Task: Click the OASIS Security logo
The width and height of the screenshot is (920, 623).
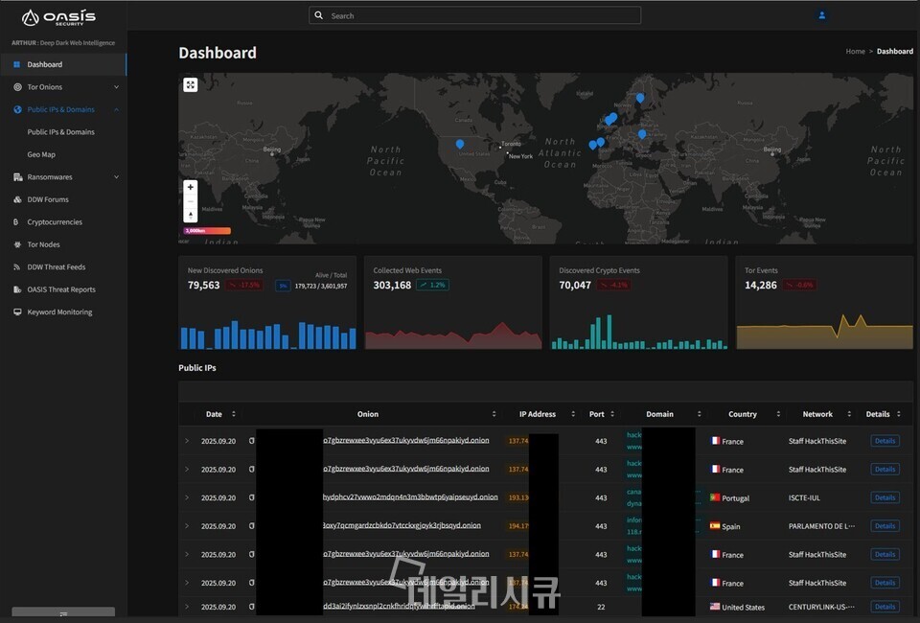Action: (58, 17)
